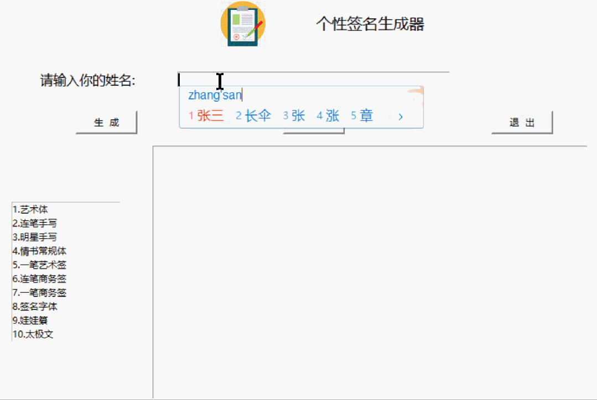Viewport: 597px width, 400px height.
Task: Select the 7.一笔商务签 font style
Action: (x=39, y=293)
